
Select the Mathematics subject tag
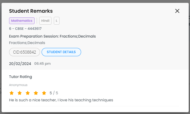tap(22, 21)
